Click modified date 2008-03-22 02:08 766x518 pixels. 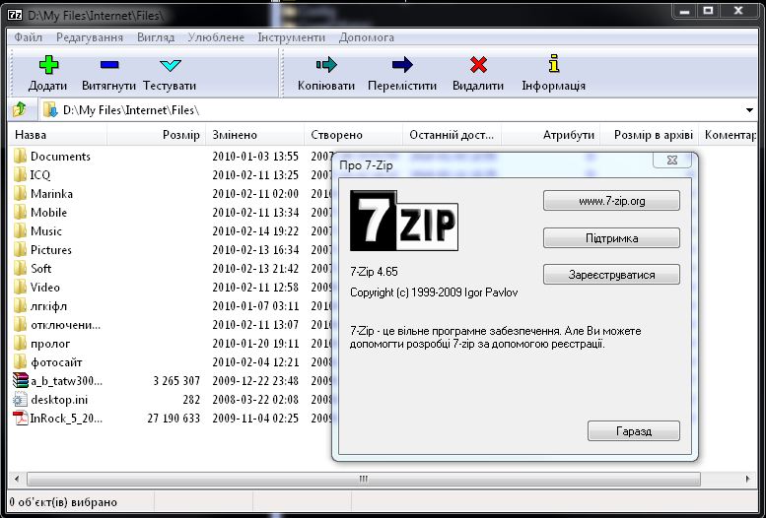point(255,400)
